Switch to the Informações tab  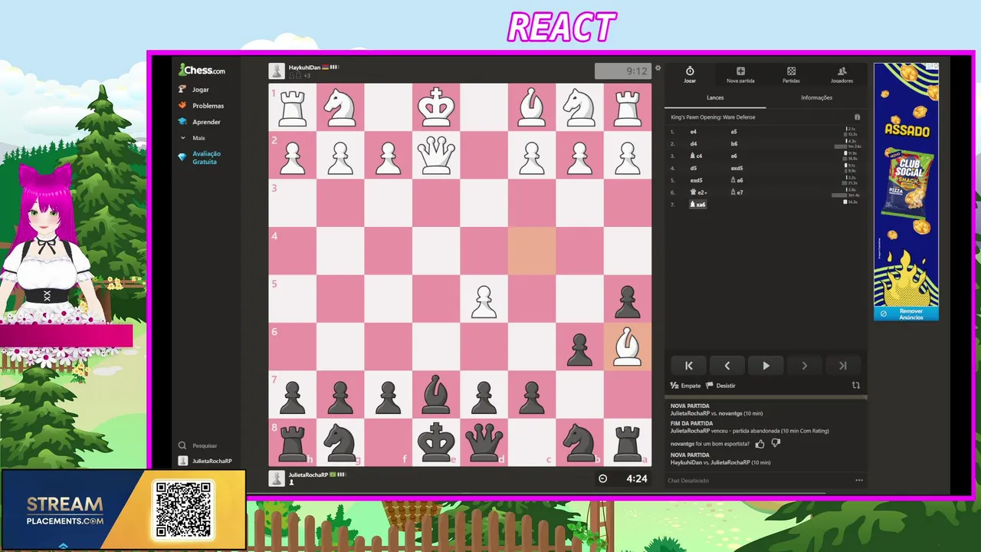(x=816, y=97)
